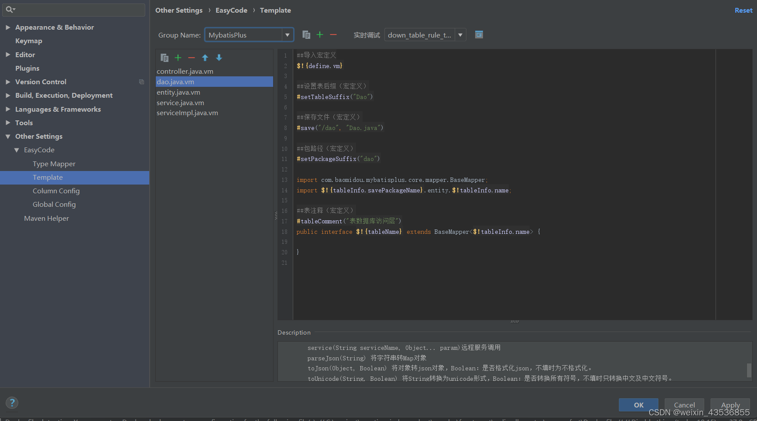This screenshot has height=421, width=757.
Task: Open Column Config page
Action: click(56, 191)
